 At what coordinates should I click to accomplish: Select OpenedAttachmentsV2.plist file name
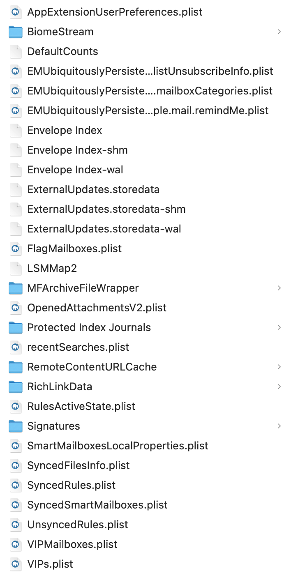click(x=97, y=308)
